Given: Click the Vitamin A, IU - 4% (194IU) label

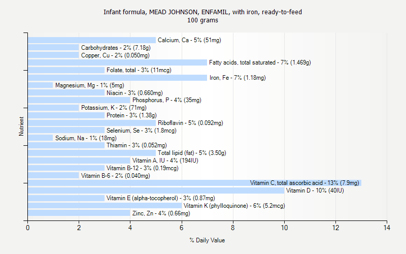Looking at the screenshot, I should [x=165, y=161].
